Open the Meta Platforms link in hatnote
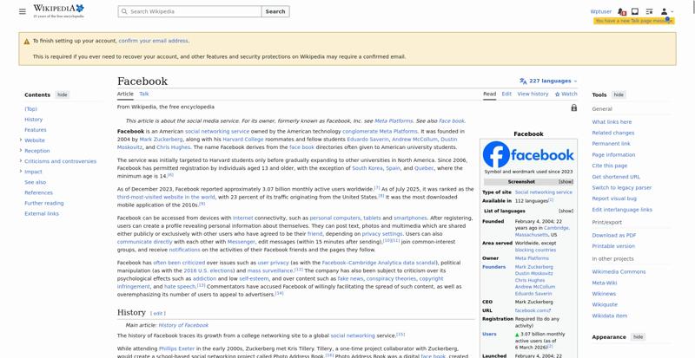 394,120
